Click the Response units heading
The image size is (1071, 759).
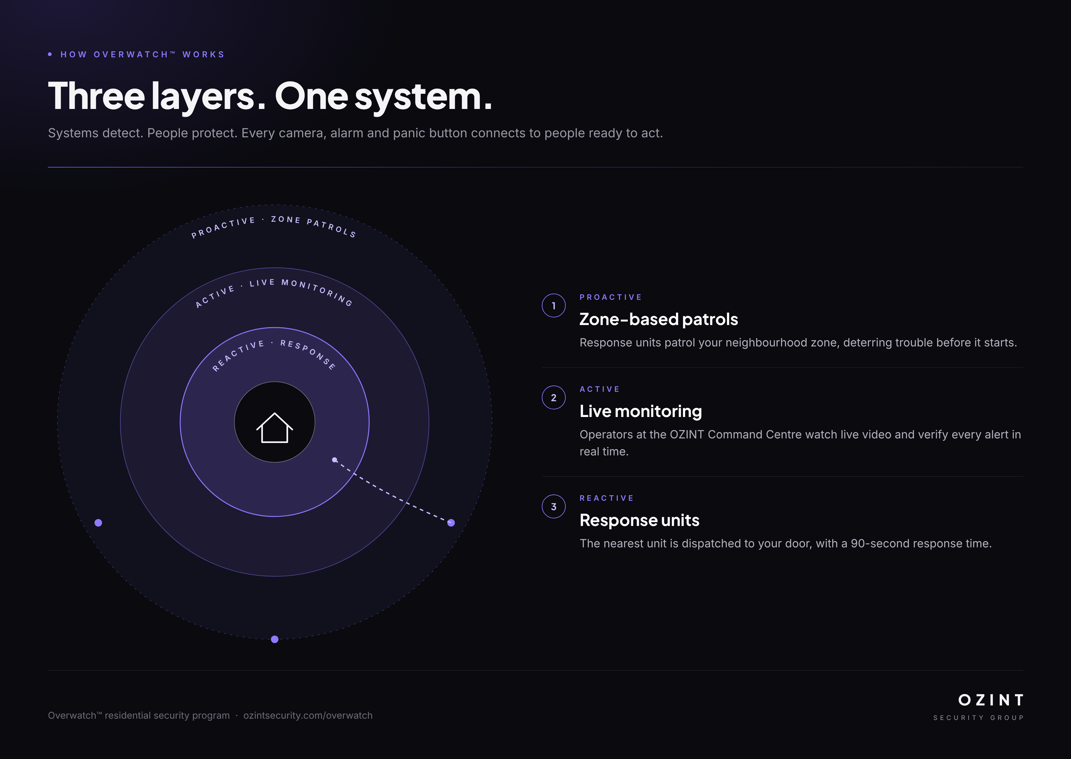(x=639, y=520)
